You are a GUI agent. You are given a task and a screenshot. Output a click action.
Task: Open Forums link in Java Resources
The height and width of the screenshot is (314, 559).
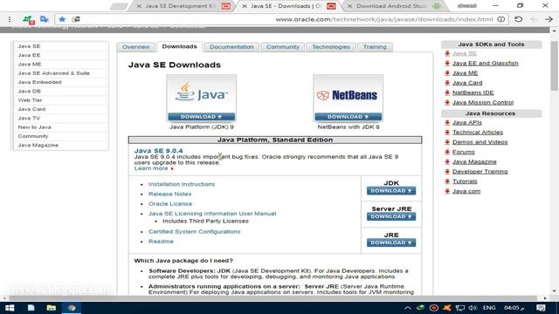[464, 152]
